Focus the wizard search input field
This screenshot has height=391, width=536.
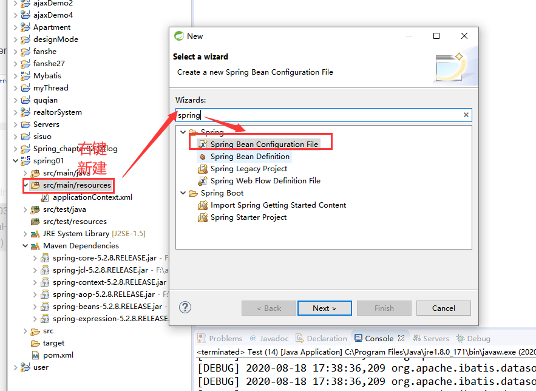[x=324, y=115]
